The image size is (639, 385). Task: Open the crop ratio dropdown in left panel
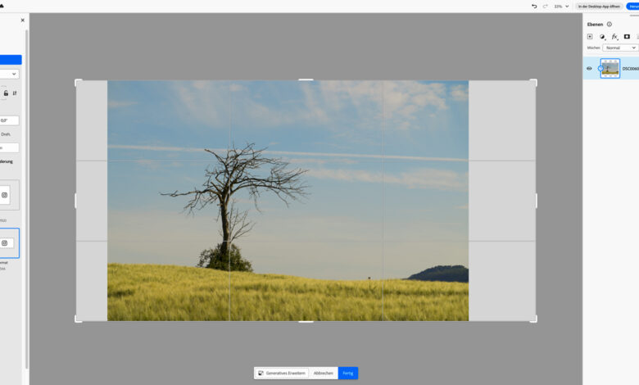click(9, 75)
